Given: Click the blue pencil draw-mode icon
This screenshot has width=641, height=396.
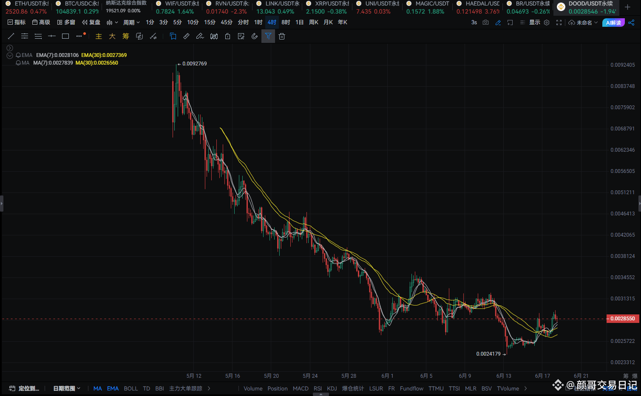Looking at the screenshot, I should [498, 23].
